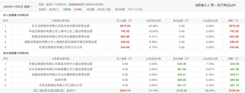Click the 546.38 sell amount cell

pyautogui.click(x=182, y=64)
